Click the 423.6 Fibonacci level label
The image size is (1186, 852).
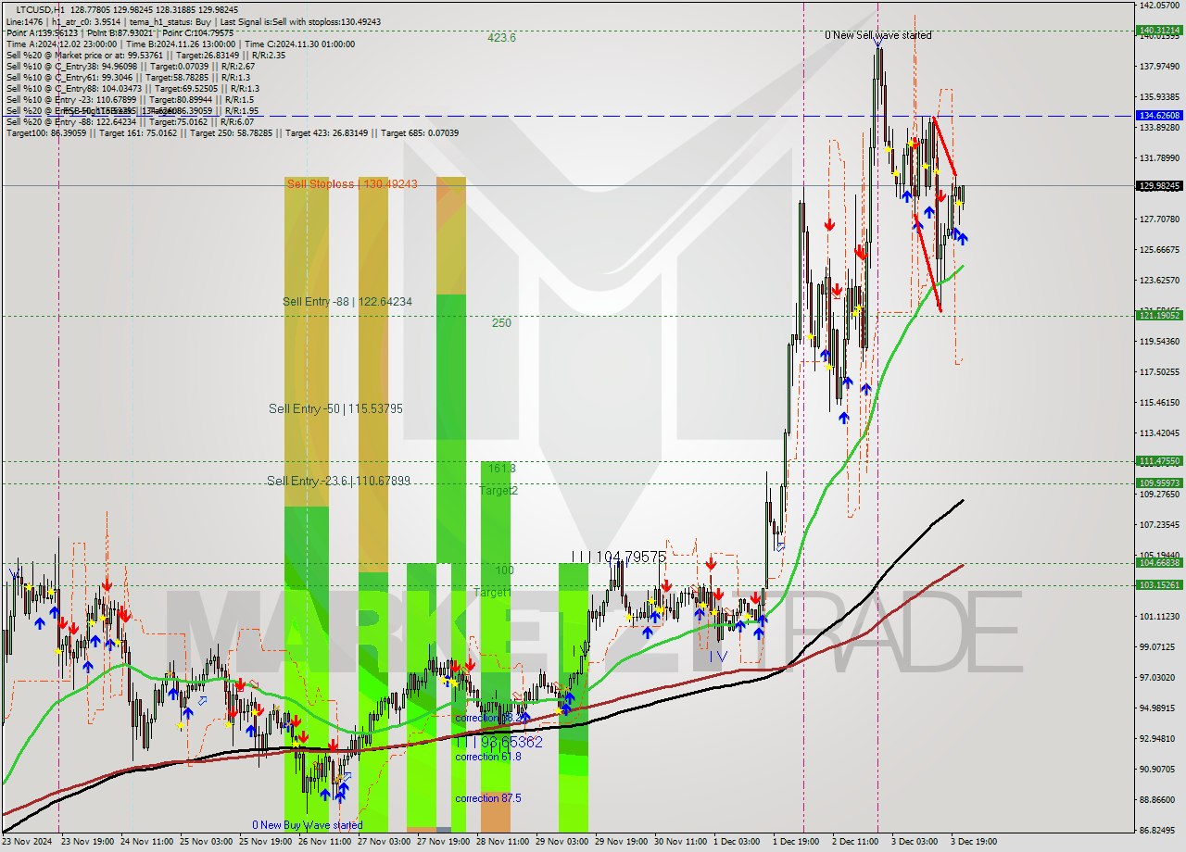coord(502,38)
